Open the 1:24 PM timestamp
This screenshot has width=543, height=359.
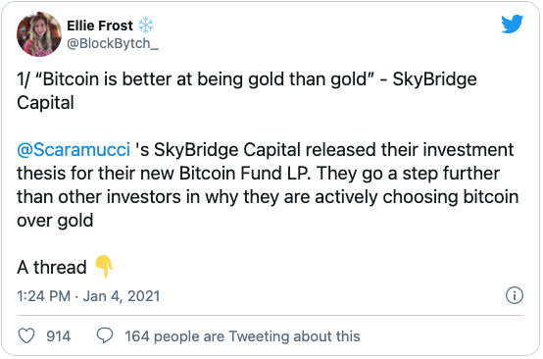(44, 296)
